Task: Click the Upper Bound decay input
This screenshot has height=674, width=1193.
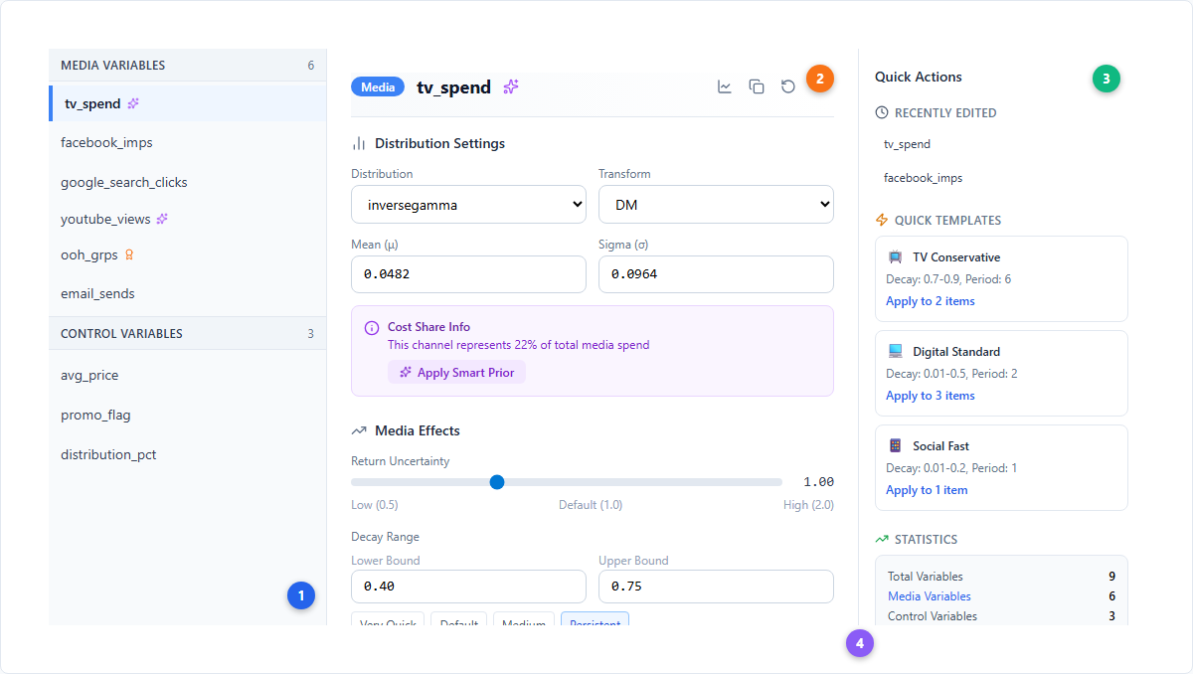Action: pyautogui.click(x=716, y=587)
